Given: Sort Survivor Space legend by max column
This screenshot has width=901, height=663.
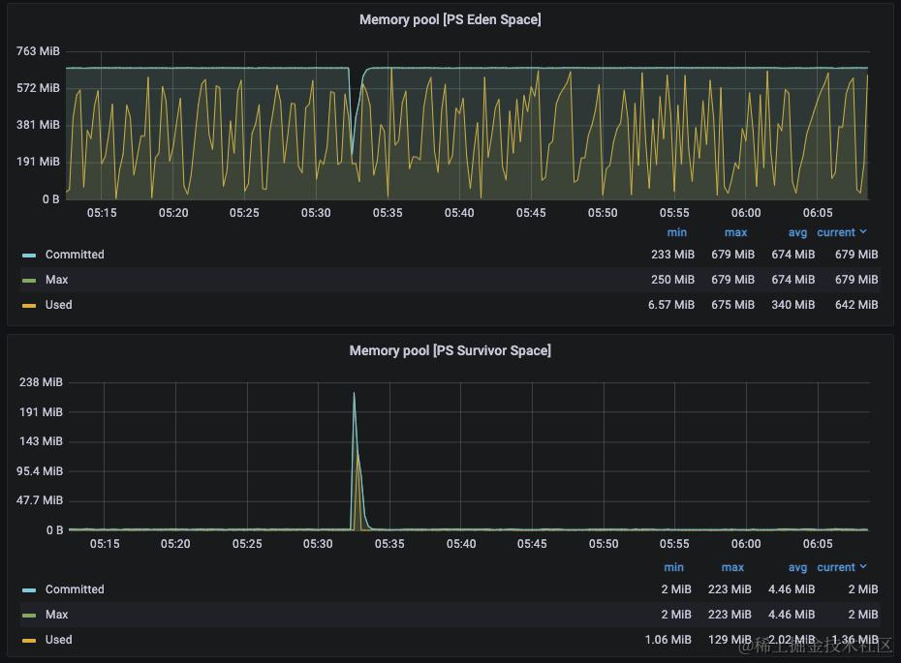Looking at the screenshot, I should [x=732, y=568].
